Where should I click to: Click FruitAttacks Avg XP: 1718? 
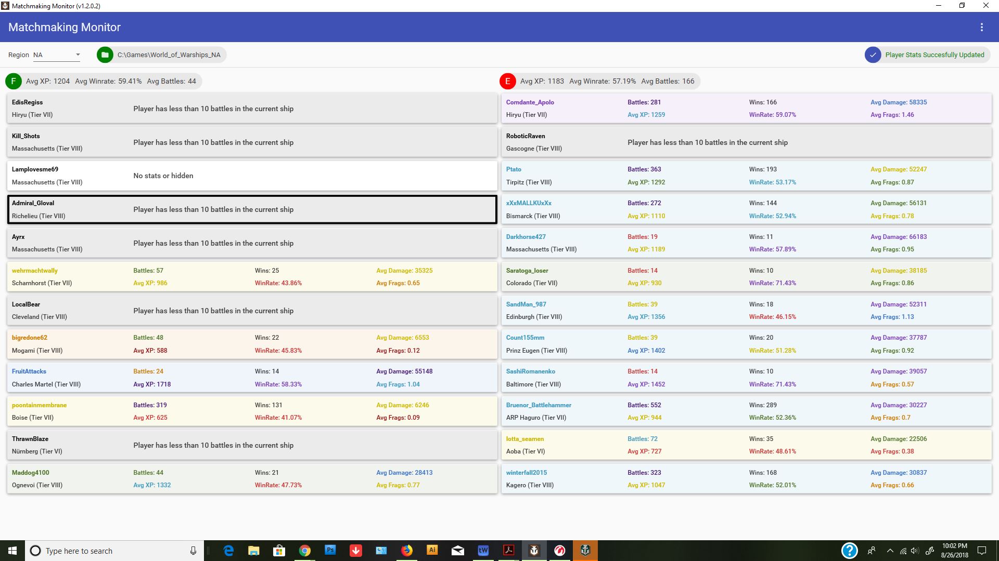(x=152, y=384)
